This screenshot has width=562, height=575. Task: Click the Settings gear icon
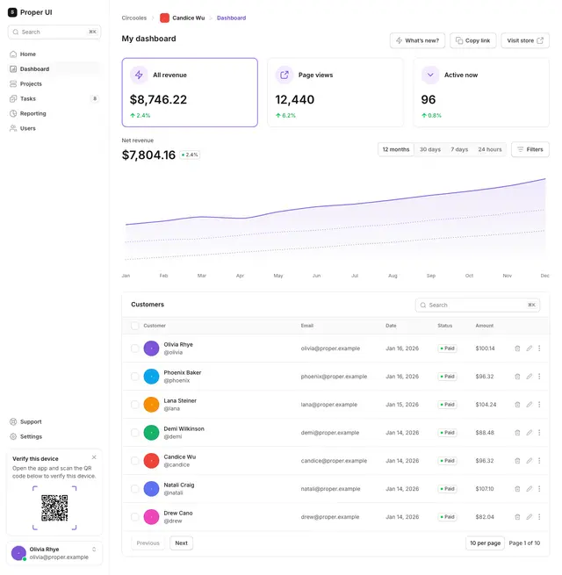click(x=13, y=436)
